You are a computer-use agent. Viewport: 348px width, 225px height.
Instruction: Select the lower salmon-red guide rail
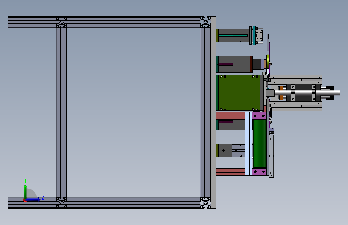click(231, 172)
